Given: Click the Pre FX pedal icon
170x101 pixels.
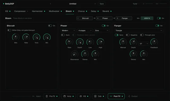Looking at the screenshot, I should 47,96.
